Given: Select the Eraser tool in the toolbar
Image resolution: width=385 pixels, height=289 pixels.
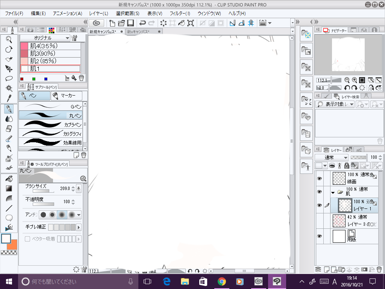Looking at the screenshot, I should pyautogui.click(x=9, y=129).
